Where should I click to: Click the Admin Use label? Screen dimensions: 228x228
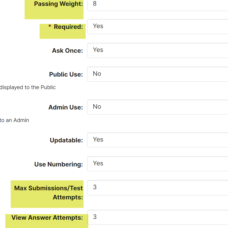coord(66,107)
